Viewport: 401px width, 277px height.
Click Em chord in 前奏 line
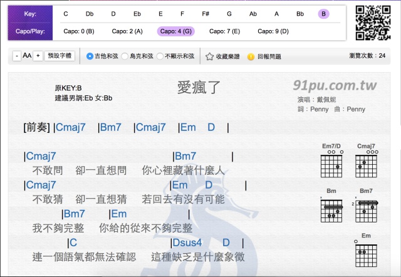(188, 127)
